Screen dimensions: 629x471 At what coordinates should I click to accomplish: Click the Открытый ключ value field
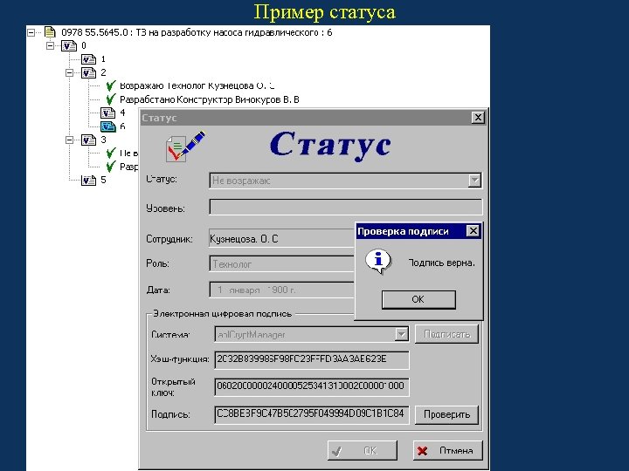tap(312, 386)
